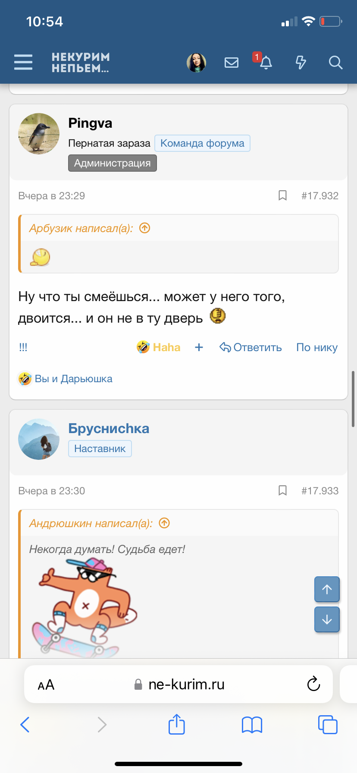Click the lightning quick-navigation icon
The height and width of the screenshot is (773, 357).
pos(301,62)
